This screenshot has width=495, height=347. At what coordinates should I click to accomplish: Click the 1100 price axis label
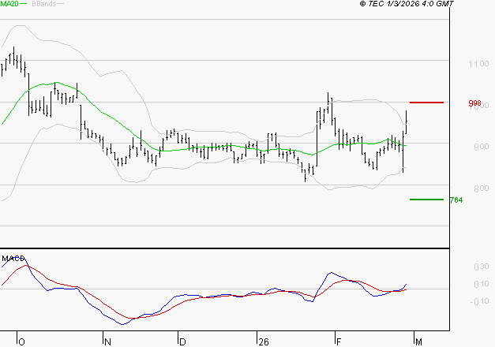pyautogui.click(x=478, y=64)
